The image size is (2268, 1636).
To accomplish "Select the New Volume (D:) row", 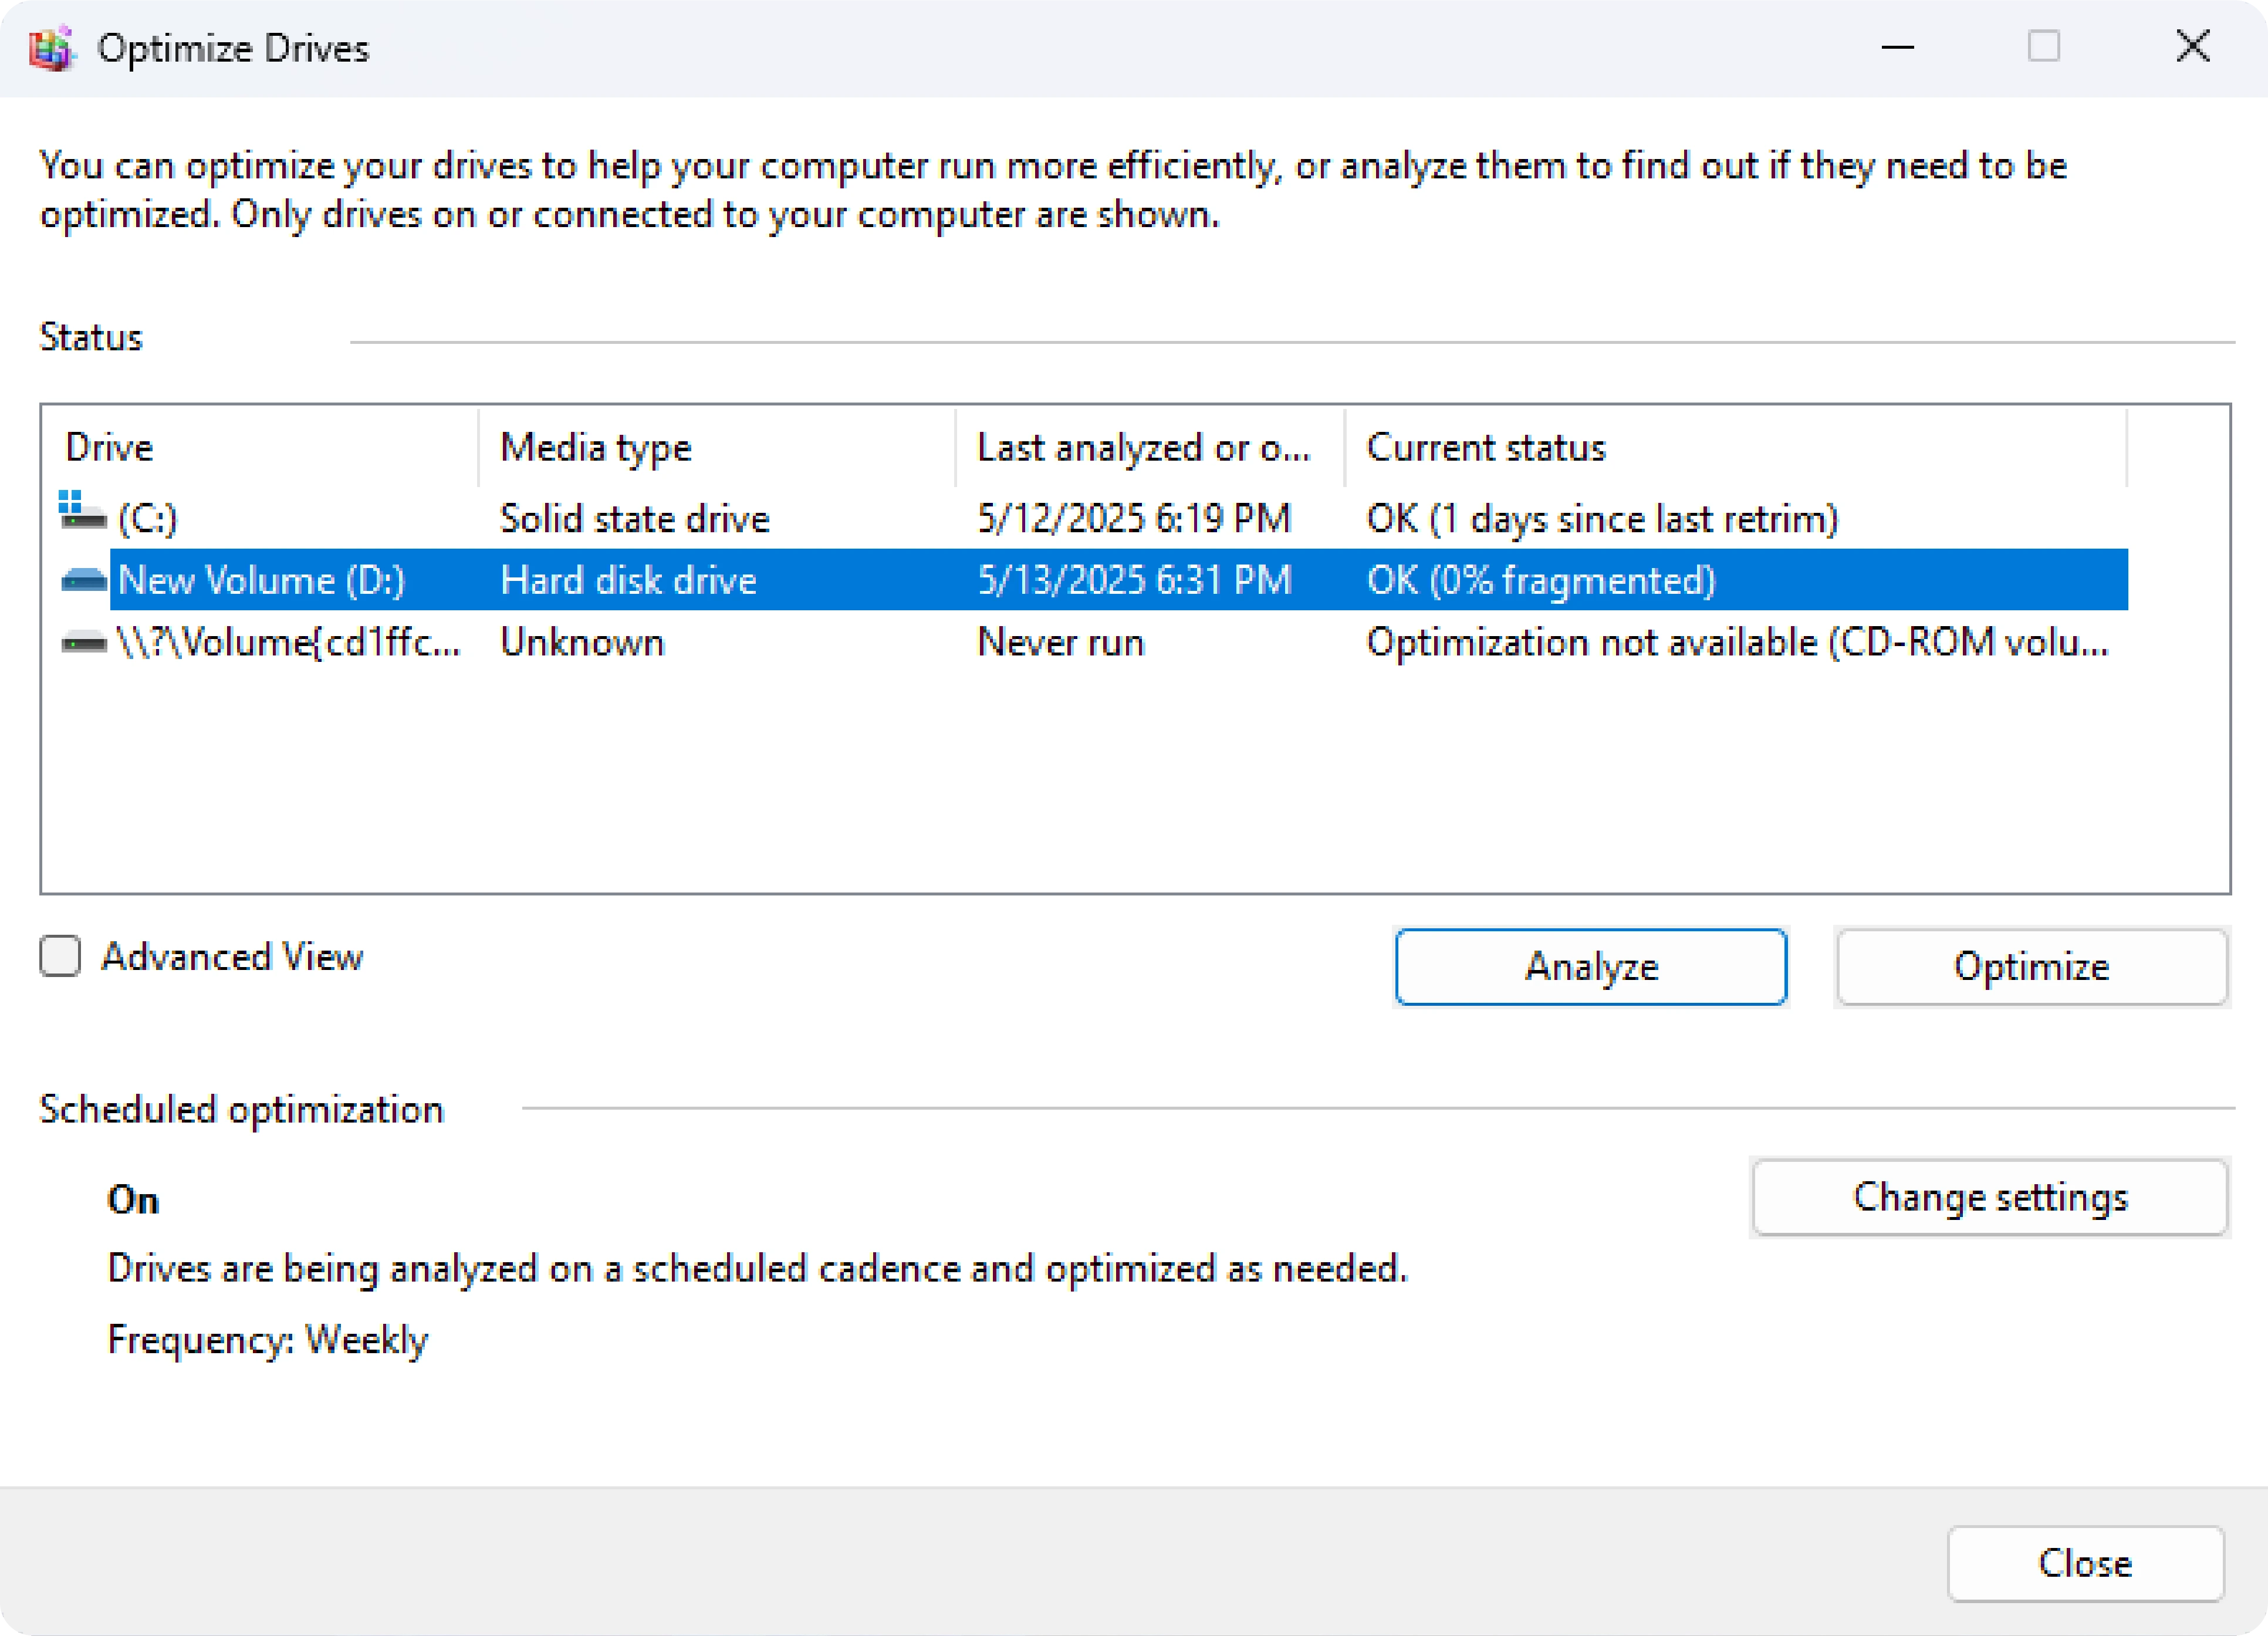I will [262, 580].
